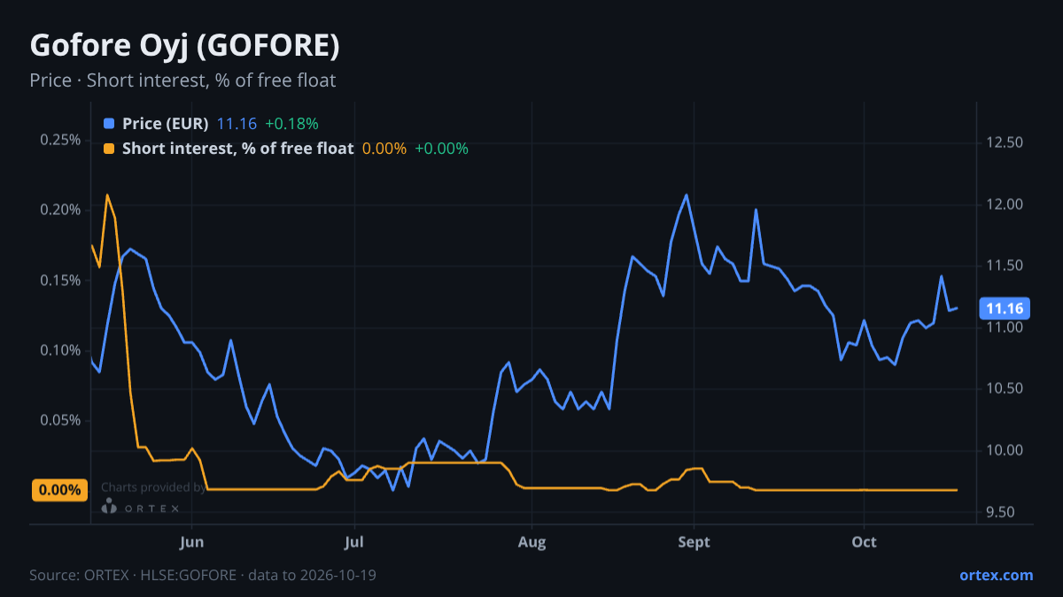The image size is (1063, 597).
Task: Click the +0.18% price change value
Action: [x=291, y=124]
